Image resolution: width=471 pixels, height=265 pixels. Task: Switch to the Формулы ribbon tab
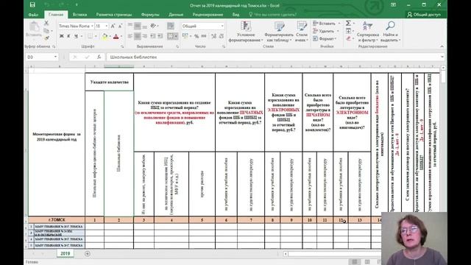[150, 15]
